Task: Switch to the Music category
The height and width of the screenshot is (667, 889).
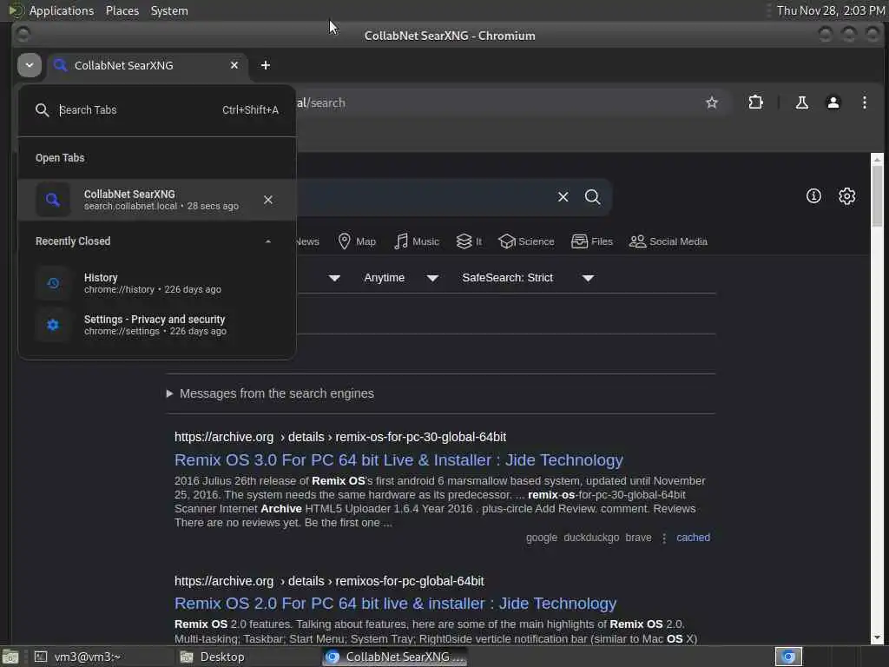Action: point(417,241)
